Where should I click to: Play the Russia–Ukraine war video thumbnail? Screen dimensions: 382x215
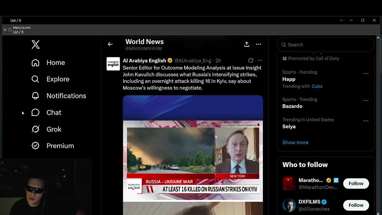[193, 149]
